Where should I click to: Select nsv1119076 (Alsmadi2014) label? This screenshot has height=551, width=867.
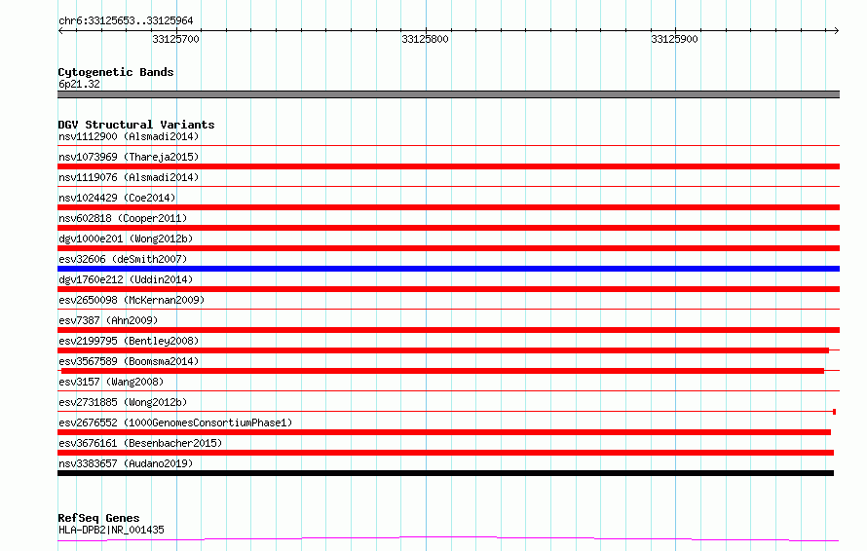click(x=129, y=177)
